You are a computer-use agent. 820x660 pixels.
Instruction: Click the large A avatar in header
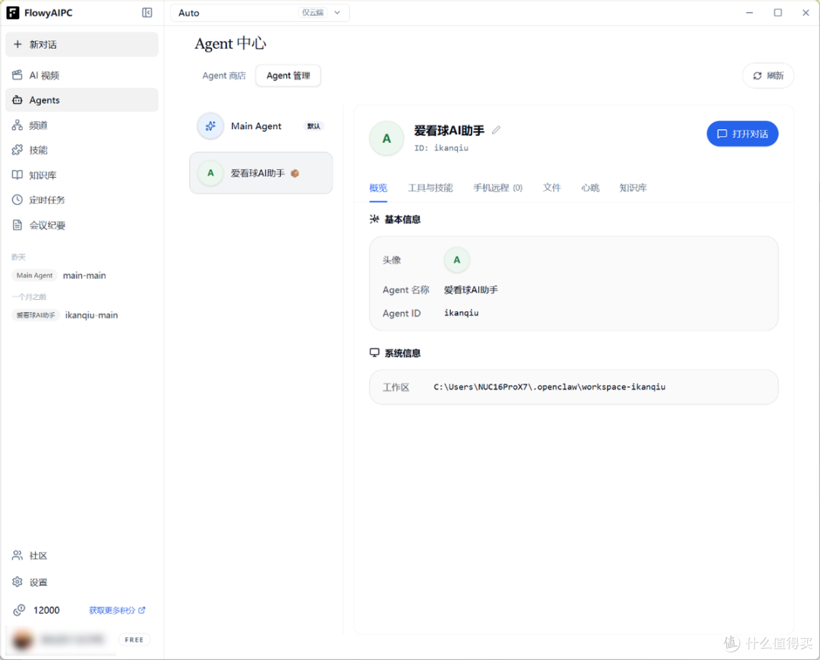(386, 138)
